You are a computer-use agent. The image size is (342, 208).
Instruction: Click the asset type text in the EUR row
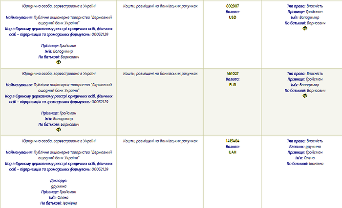point(160,74)
